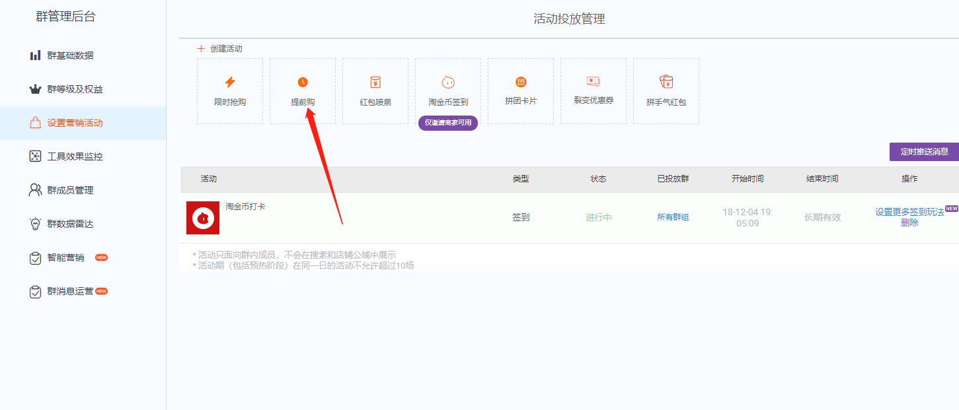Click the coin face icon of 淘金币签到
Image resolution: width=959 pixels, height=410 pixels.
(x=448, y=82)
